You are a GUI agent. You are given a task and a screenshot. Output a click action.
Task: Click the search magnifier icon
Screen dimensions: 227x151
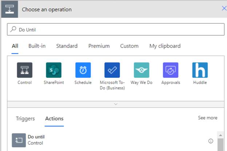pyautogui.click(x=13, y=29)
